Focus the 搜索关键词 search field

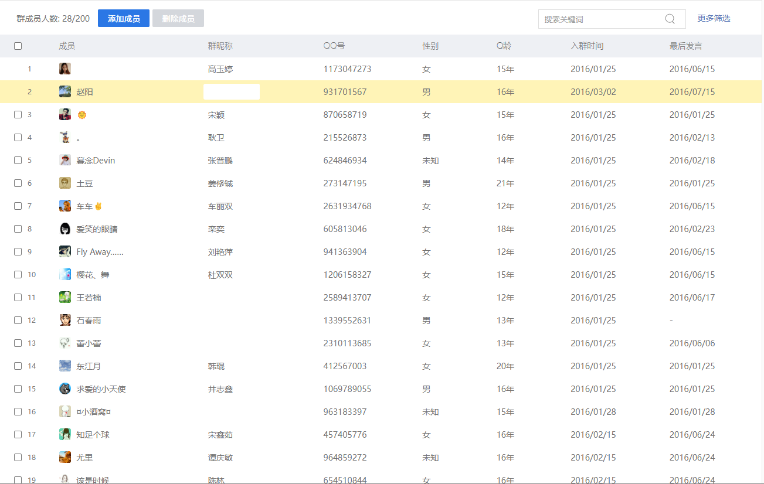click(x=601, y=19)
